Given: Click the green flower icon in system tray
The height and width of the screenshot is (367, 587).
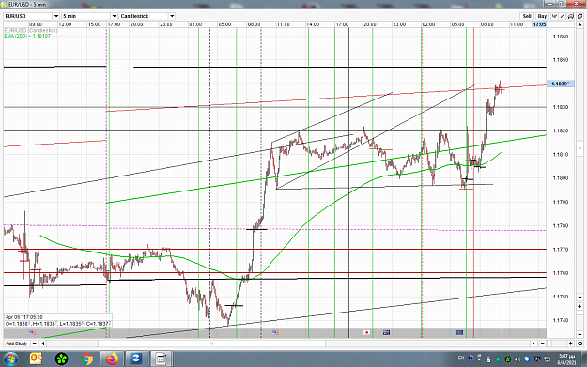Looking at the screenshot, I should coord(508,359).
